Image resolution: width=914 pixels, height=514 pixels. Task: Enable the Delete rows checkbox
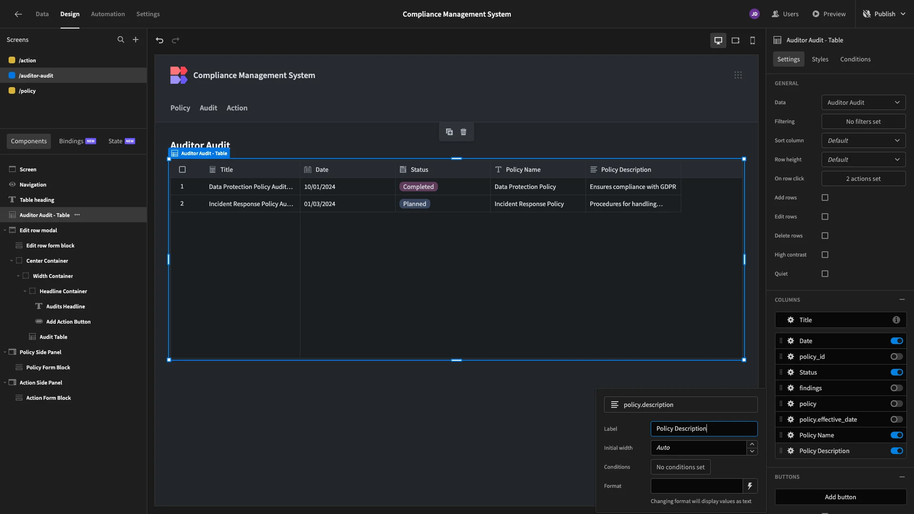(x=825, y=236)
